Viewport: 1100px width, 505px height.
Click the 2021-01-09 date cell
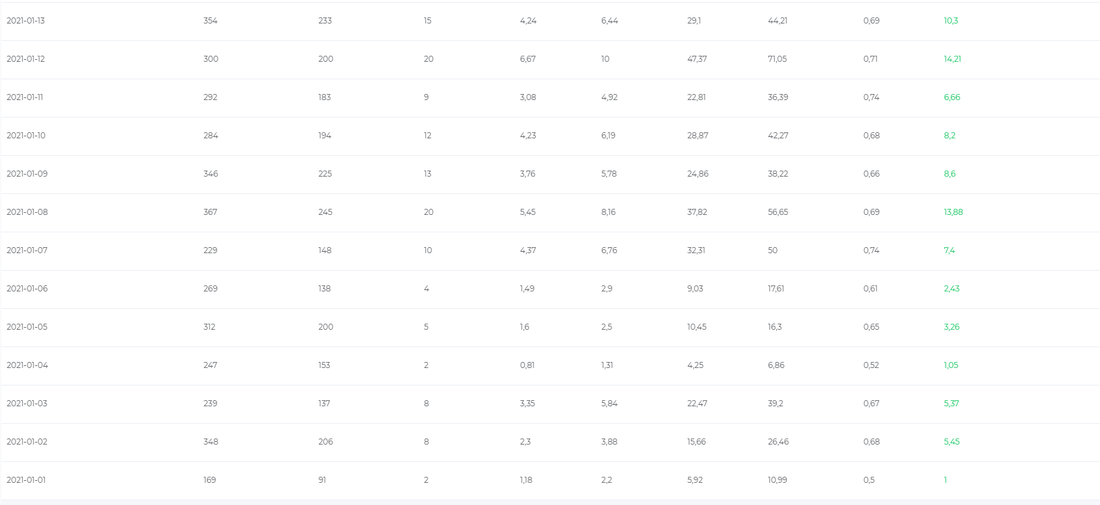coord(27,174)
